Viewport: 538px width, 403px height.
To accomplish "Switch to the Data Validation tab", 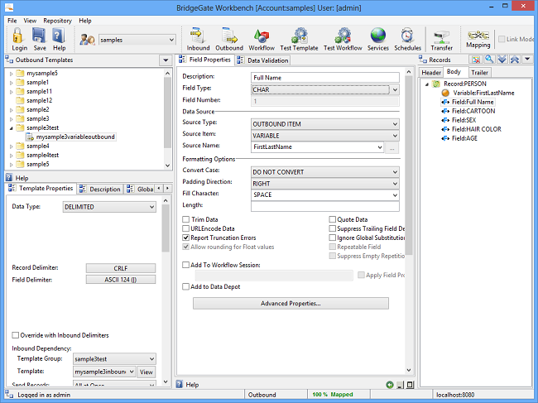I will (263, 60).
